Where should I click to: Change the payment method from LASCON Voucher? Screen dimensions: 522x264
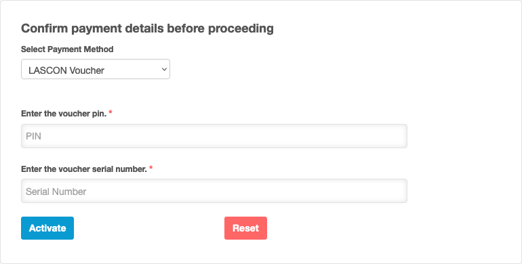[96, 69]
